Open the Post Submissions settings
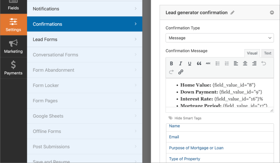Viewport: 280px width, 163px height. pos(85,146)
